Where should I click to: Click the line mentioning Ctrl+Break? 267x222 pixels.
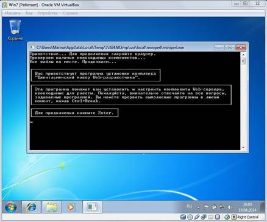click(x=68, y=101)
